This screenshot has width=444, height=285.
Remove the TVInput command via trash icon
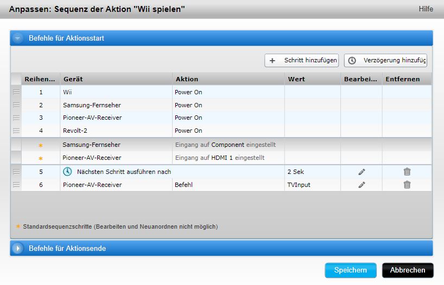pos(407,185)
